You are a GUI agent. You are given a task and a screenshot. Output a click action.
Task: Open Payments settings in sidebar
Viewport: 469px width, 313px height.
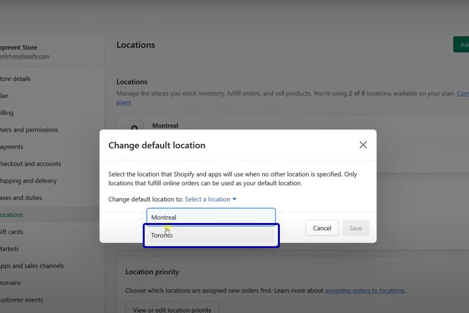[11, 147]
